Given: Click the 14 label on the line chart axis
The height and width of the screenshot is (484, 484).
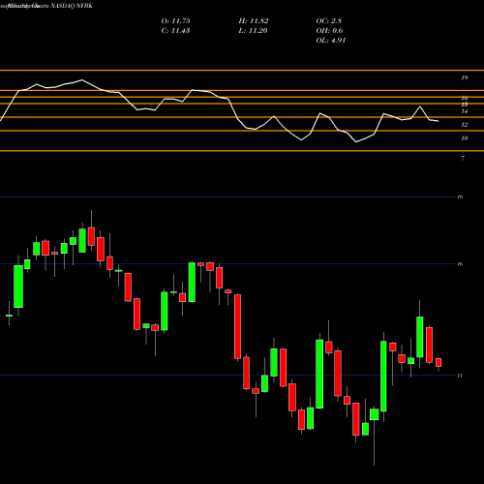Looking at the screenshot, I should tap(464, 111).
